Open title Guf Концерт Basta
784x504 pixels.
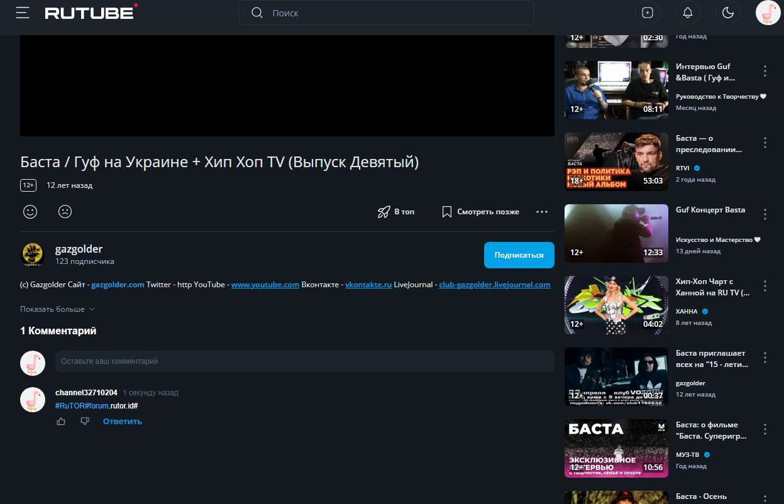(x=710, y=210)
